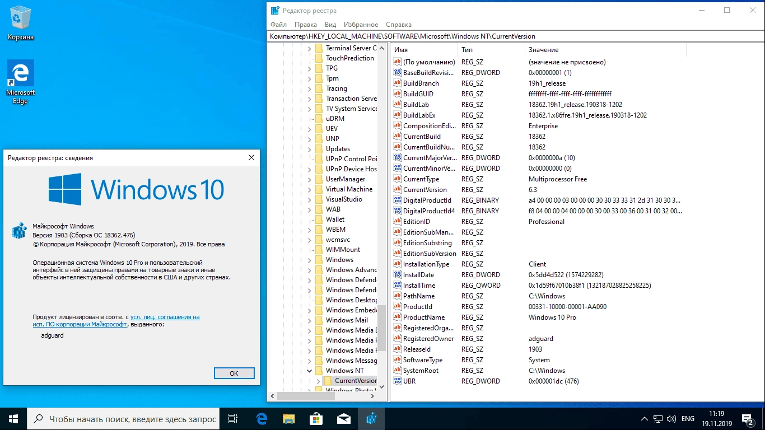The width and height of the screenshot is (765, 430).
Task: Expand the UEV registry key
Action: pos(309,128)
